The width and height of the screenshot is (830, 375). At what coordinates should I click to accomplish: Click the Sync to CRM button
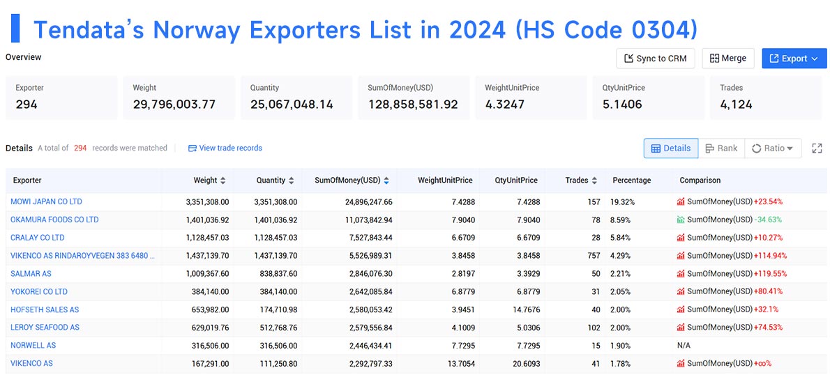(x=656, y=59)
